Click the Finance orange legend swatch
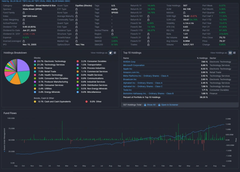240x172 pixels. pyautogui.click(x=35, y=68)
